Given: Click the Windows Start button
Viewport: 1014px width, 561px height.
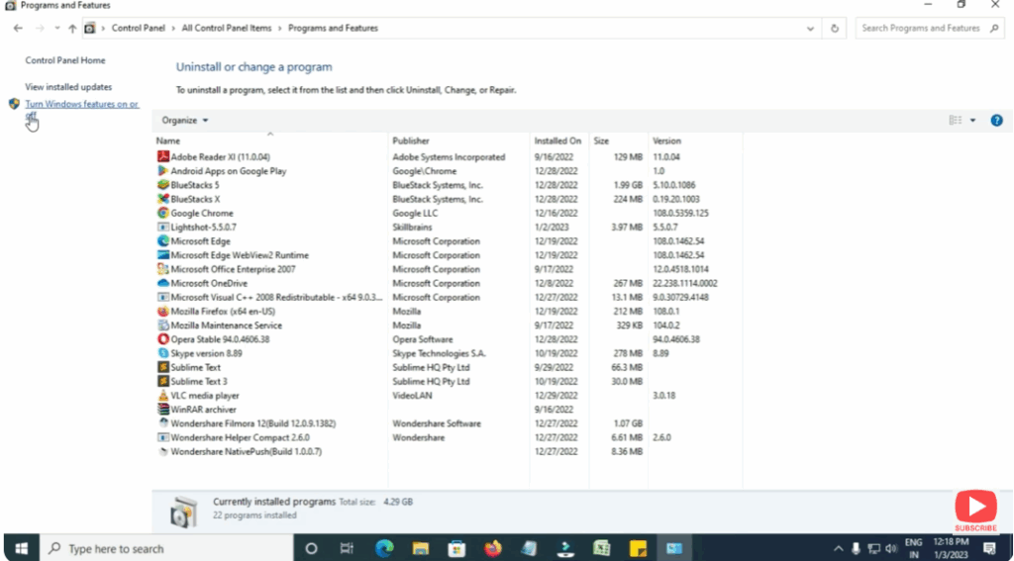Looking at the screenshot, I should [x=22, y=548].
